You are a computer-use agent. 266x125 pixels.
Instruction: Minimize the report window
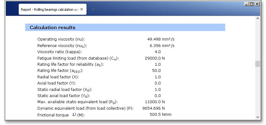[x=247, y=4]
